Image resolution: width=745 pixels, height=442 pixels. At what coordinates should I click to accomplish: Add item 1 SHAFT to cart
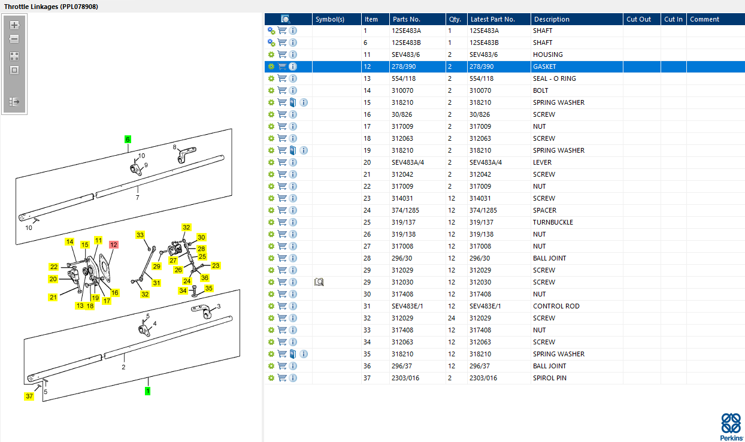282,31
